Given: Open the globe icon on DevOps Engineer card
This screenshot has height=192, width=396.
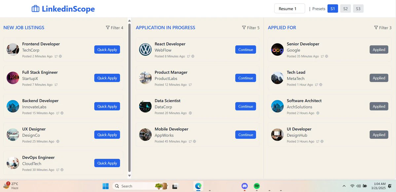Looking at the screenshot, I should pos(62,170).
